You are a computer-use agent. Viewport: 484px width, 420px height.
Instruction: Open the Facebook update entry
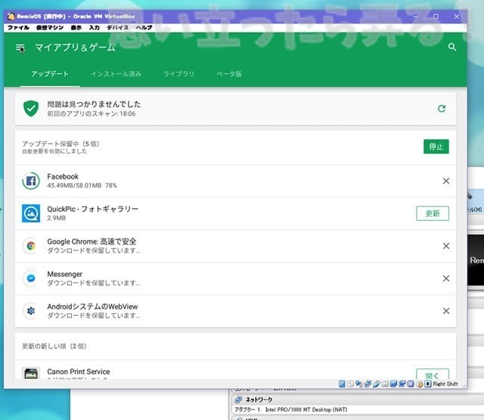tap(235, 181)
